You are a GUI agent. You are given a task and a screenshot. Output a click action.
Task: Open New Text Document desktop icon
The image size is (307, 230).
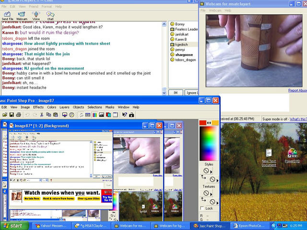coord(269,158)
